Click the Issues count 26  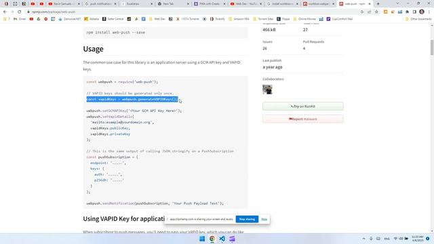265,48
